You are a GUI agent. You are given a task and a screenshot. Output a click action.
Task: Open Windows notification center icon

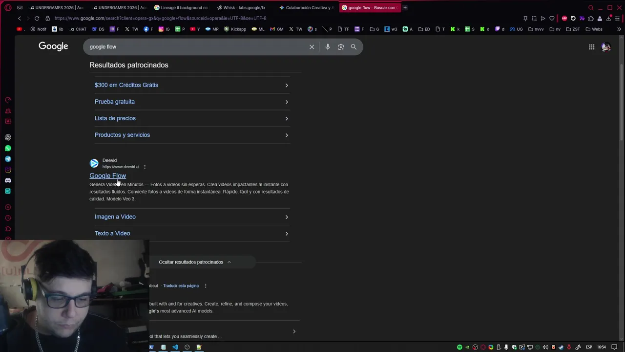point(614,347)
